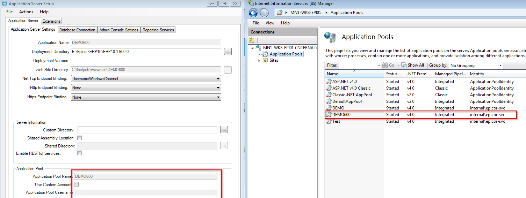Select Application Pools in Connections tree
This screenshot has height=198, width=526.
(286, 54)
